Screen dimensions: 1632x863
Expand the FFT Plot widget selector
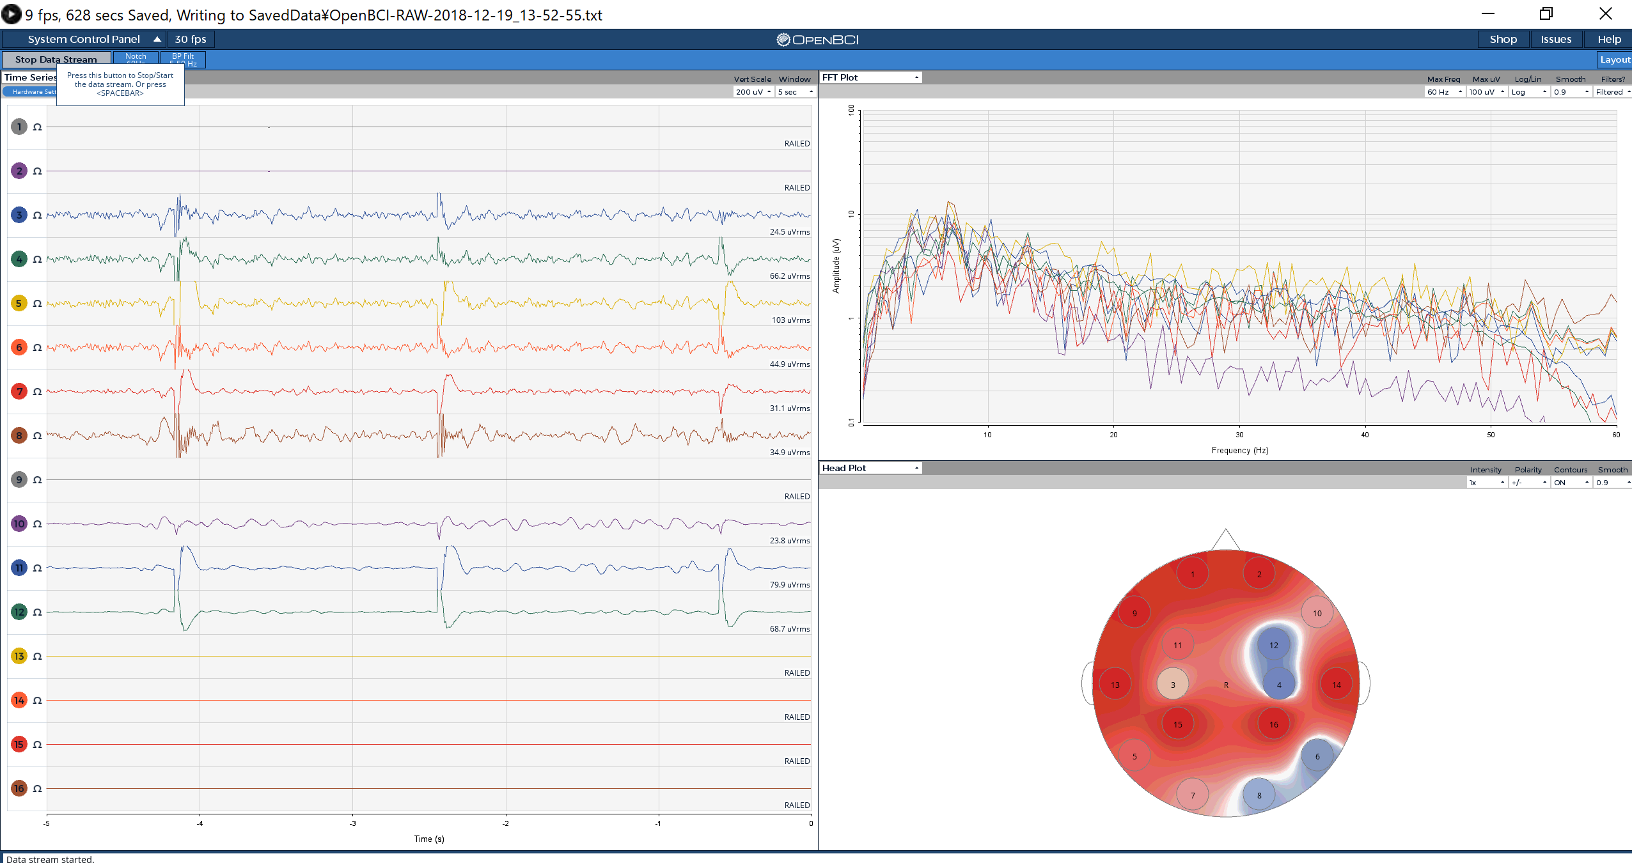[870, 77]
